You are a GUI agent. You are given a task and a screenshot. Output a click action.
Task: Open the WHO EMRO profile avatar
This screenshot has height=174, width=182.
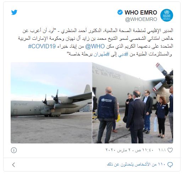[x=167, y=15]
